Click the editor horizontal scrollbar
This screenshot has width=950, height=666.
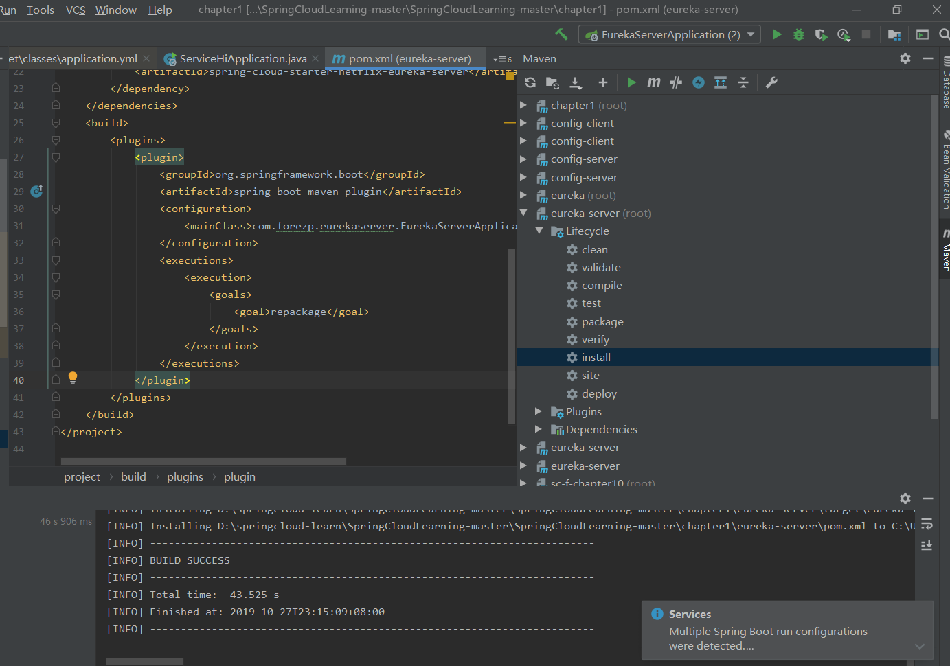pyautogui.click(x=203, y=461)
